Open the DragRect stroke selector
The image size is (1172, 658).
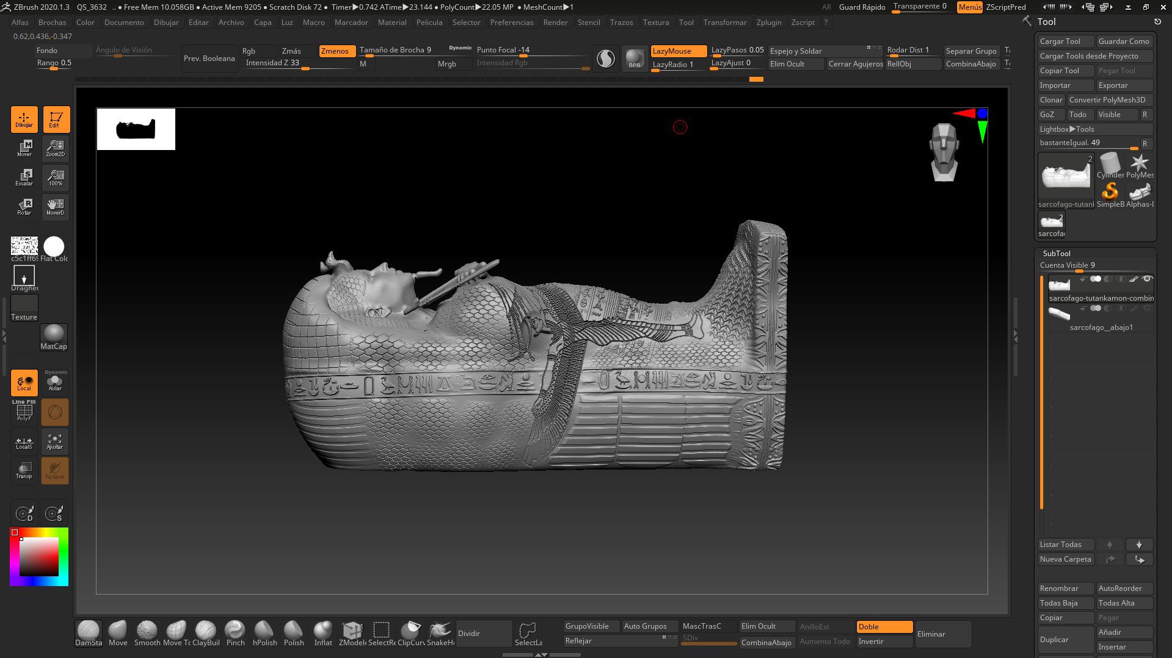click(24, 278)
